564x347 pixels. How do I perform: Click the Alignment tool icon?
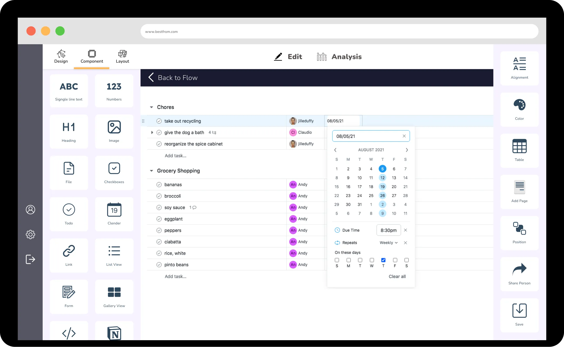(519, 64)
